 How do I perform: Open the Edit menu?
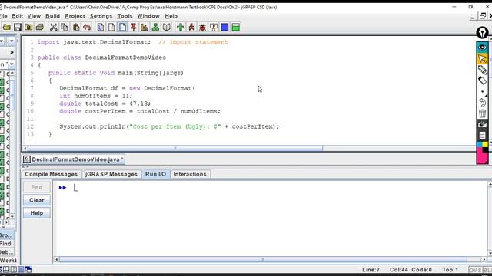[17, 16]
